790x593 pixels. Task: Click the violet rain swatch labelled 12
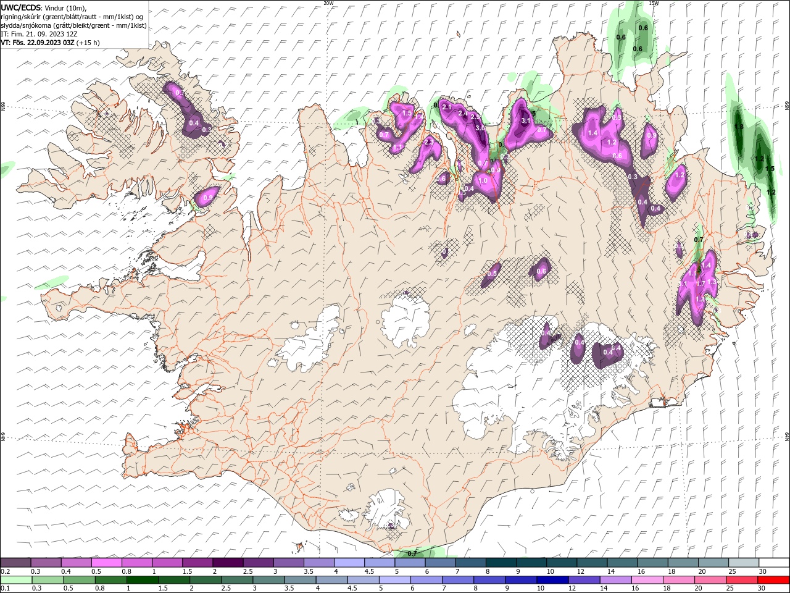[584, 580]
